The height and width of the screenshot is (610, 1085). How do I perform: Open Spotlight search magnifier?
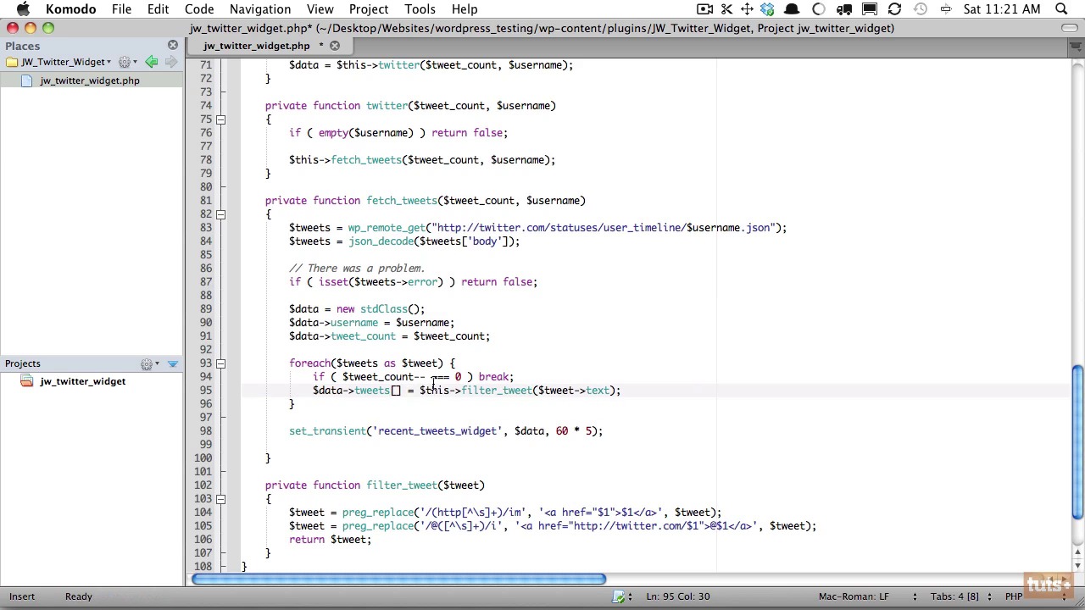point(1060,9)
